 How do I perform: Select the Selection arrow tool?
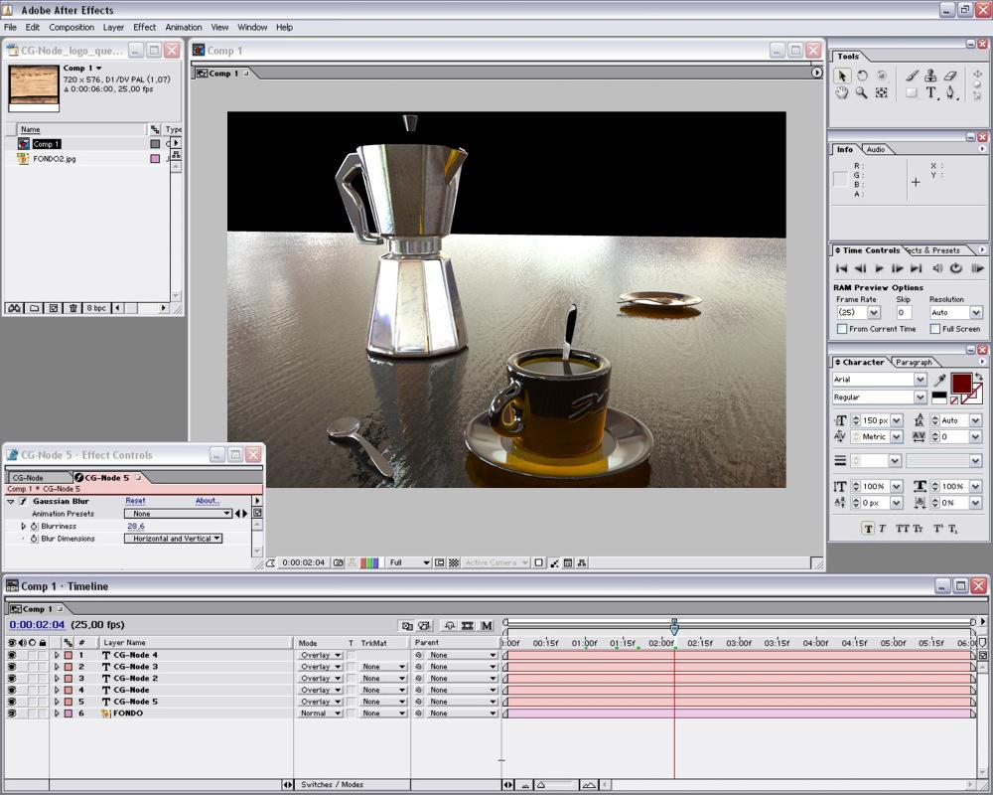pos(842,77)
